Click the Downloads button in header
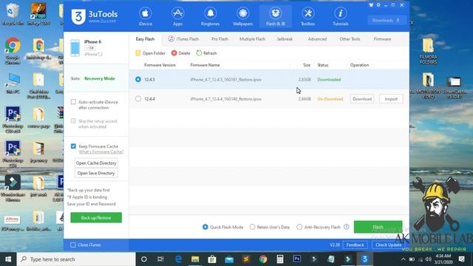The height and width of the screenshot is (266, 473). (386, 20)
